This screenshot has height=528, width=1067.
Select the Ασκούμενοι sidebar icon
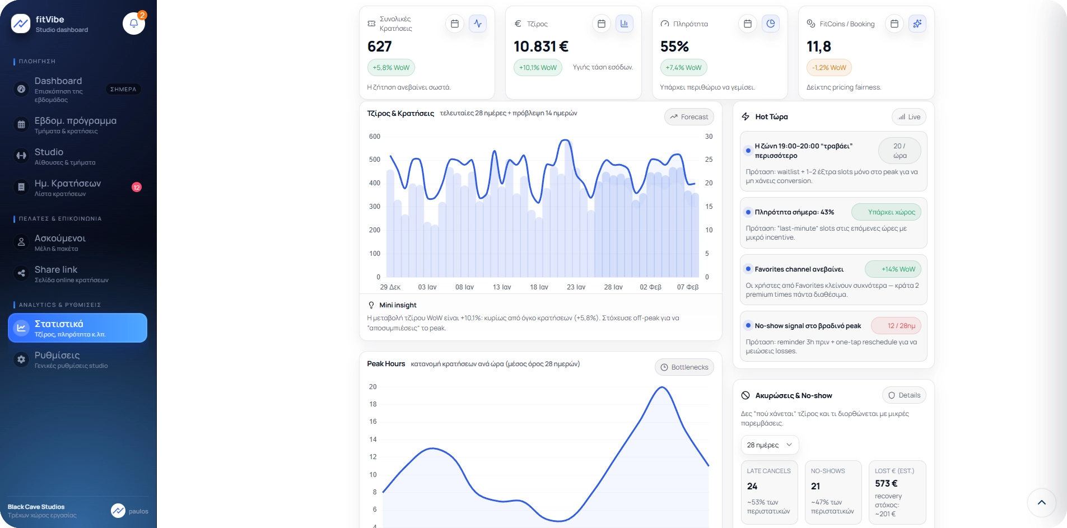tap(21, 242)
